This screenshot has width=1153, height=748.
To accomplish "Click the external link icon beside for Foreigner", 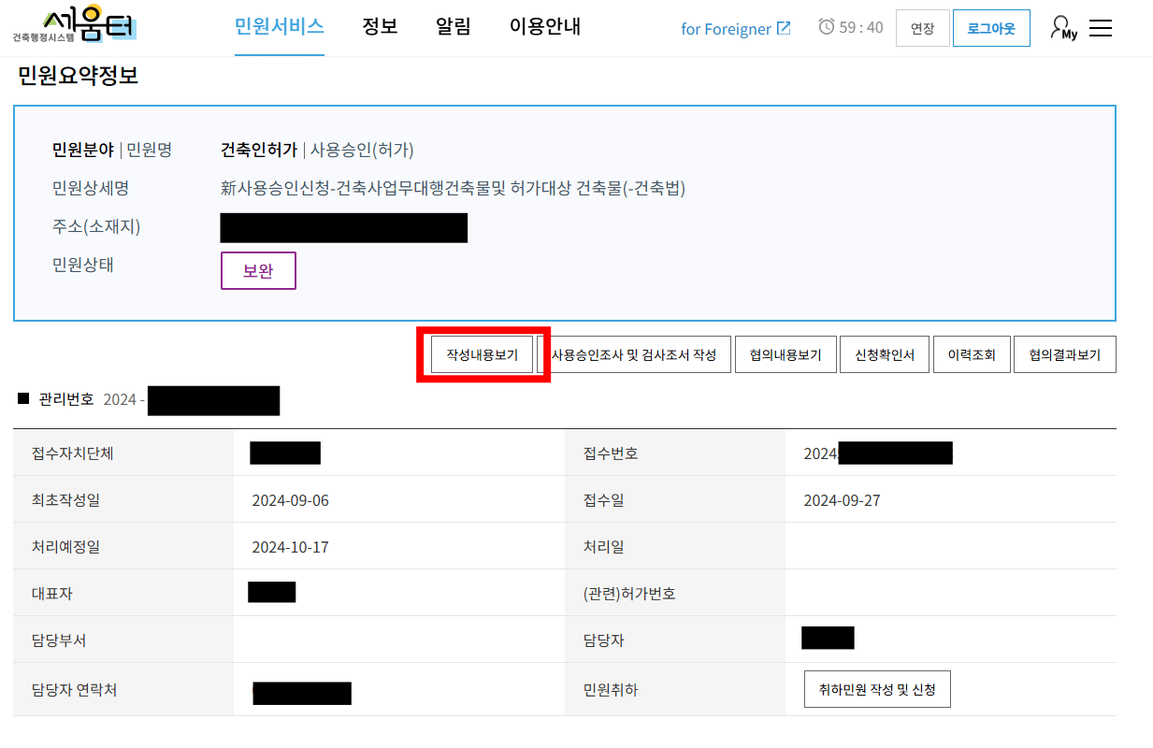I will click(x=784, y=27).
